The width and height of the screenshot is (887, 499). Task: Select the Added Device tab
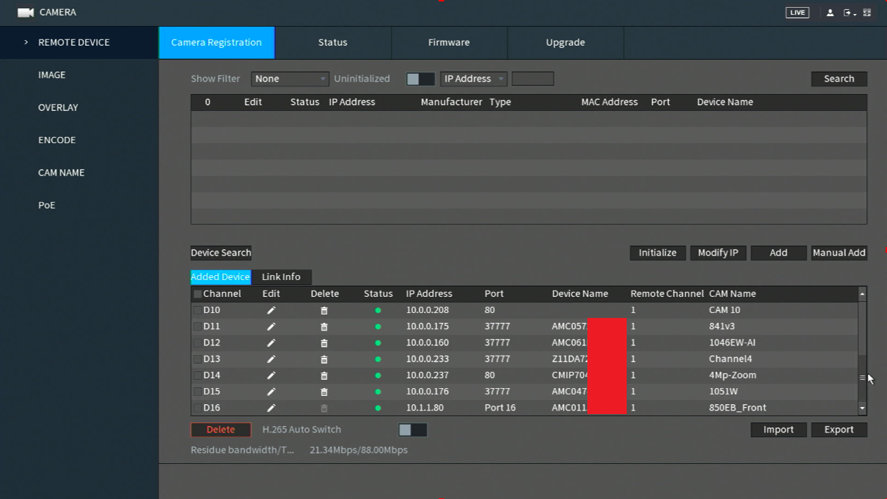tap(220, 277)
